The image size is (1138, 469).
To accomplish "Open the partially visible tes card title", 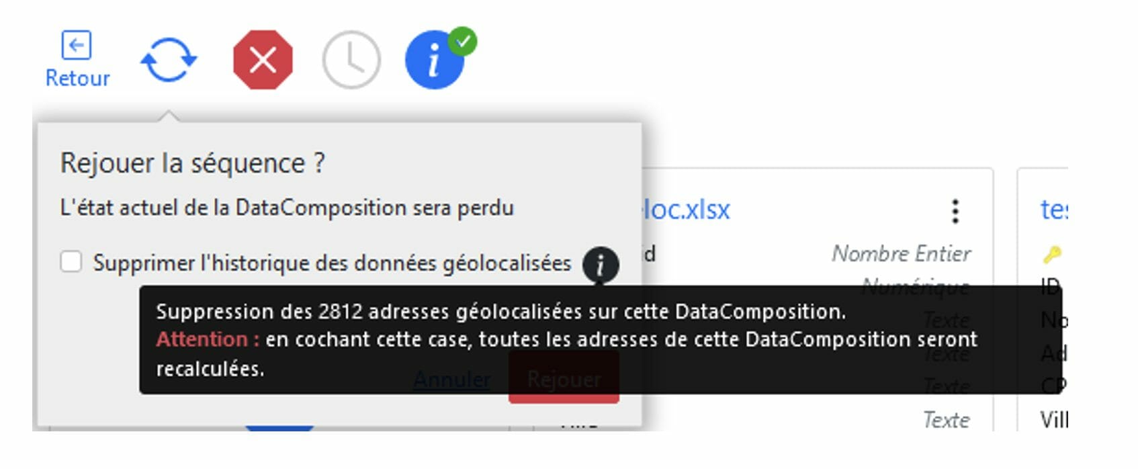I will (x=1054, y=210).
